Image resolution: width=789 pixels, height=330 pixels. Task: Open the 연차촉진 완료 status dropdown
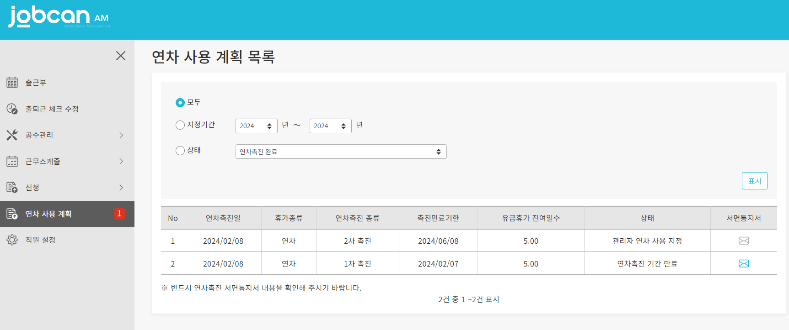[341, 152]
